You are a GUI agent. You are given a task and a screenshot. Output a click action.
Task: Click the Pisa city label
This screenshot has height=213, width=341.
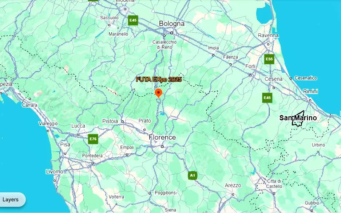(65, 145)
